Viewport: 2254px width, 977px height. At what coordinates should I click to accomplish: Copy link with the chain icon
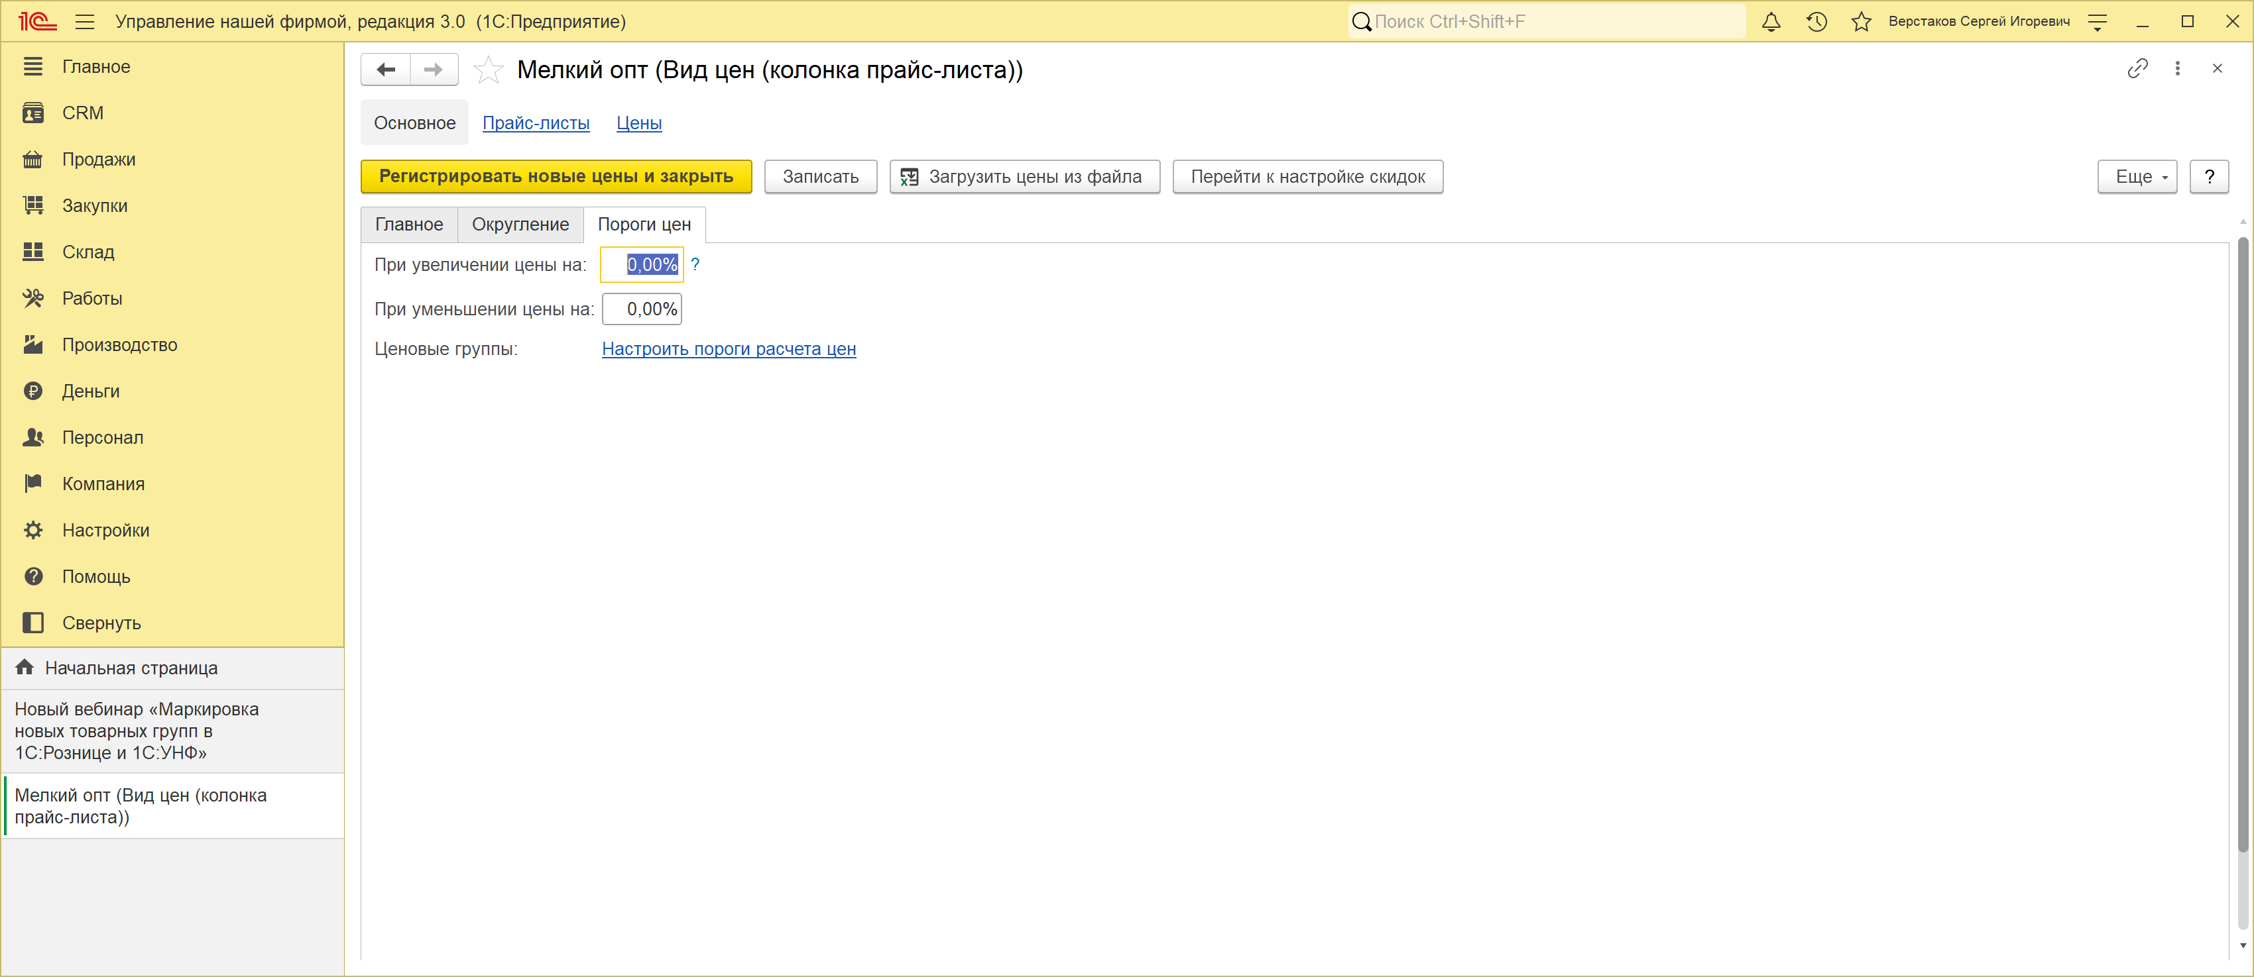coord(2137,68)
